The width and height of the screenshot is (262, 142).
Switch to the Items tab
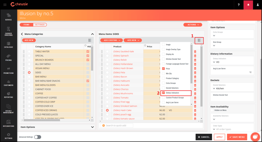pyautogui.click(x=26, y=25)
